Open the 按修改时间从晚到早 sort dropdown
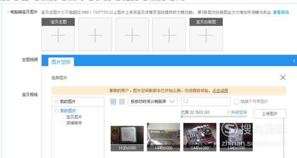Image resolution: width=297 pixels, height=158 pixels. [x=153, y=101]
